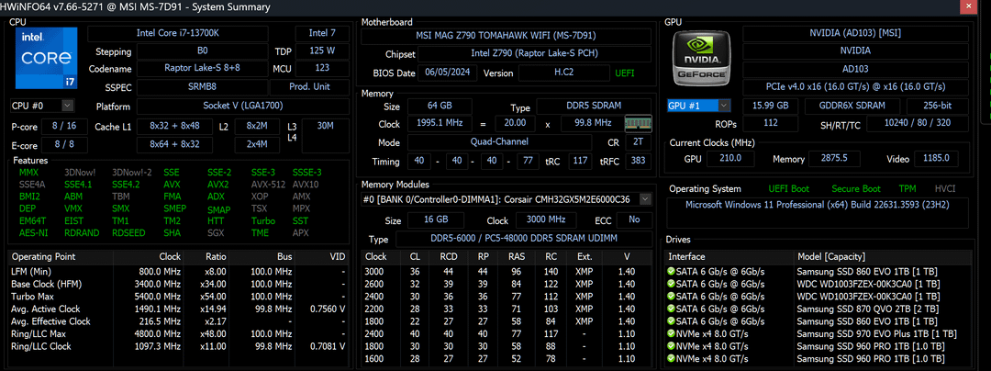Viewport: 991px width, 371px height.
Task: Click the green UEFI label beside BIOS version
Action: point(625,73)
